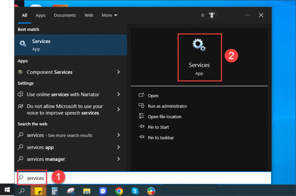Open the Snipping Tool taskbar icon
The image size is (296, 196).
(x=71, y=191)
